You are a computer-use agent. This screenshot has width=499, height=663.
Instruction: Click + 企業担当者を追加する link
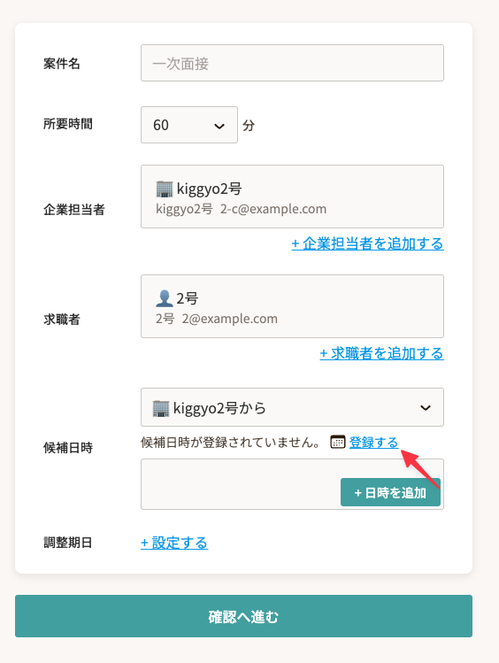coord(367,243)
